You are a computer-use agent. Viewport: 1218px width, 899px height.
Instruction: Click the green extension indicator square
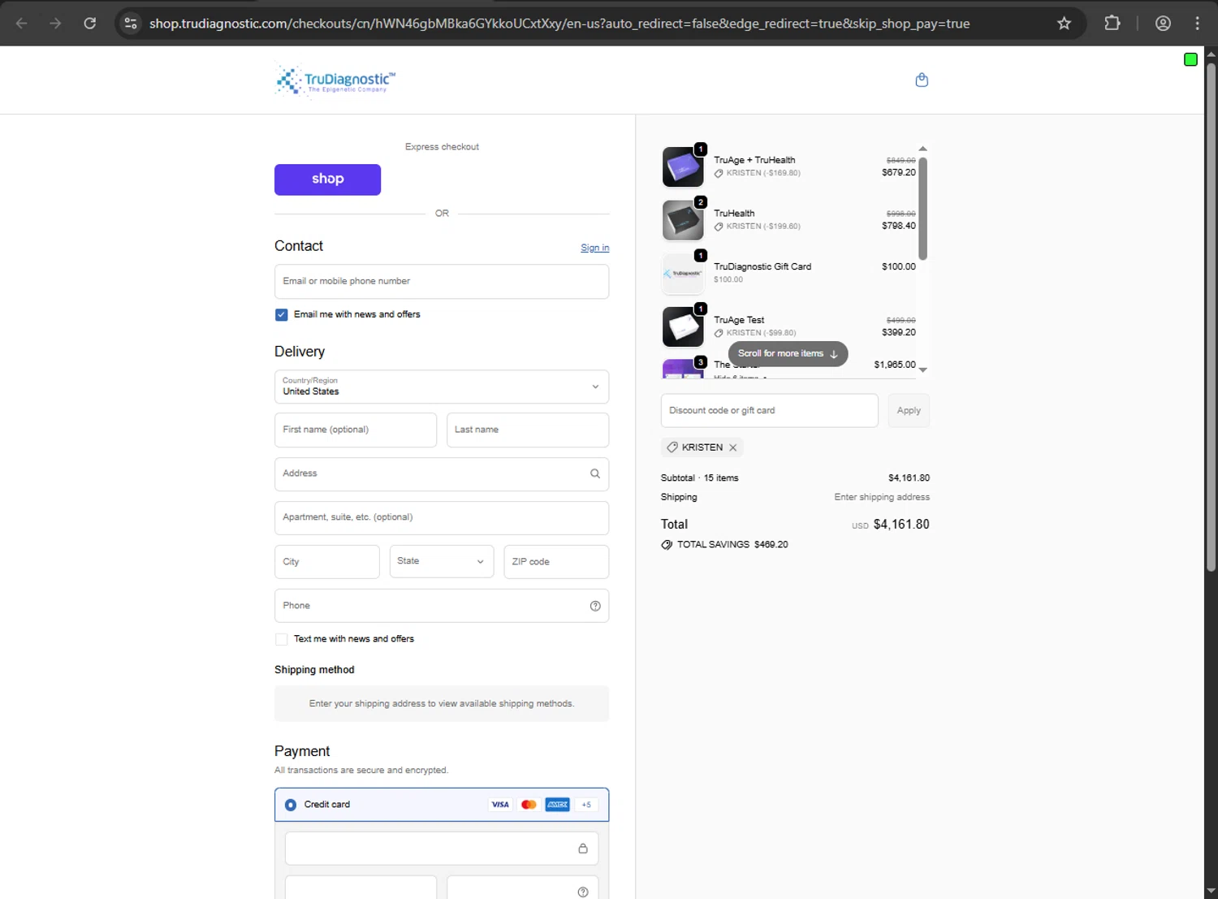(1190, 59)
